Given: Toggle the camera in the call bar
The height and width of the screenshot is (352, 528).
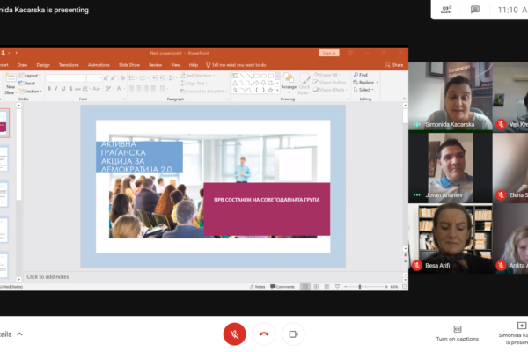Looking at the screenshot, I should (293, 334).
